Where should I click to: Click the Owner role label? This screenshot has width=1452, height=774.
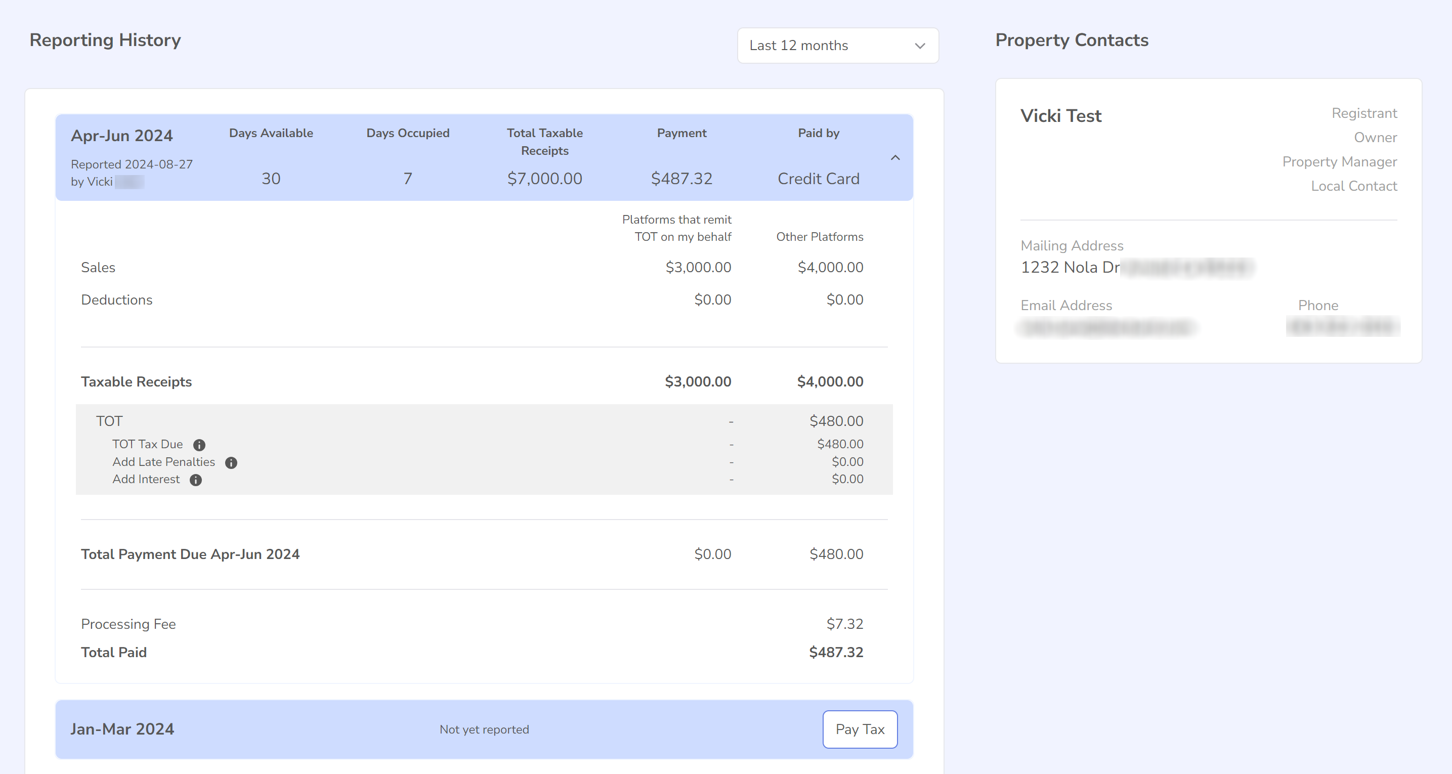point(1375,138)
